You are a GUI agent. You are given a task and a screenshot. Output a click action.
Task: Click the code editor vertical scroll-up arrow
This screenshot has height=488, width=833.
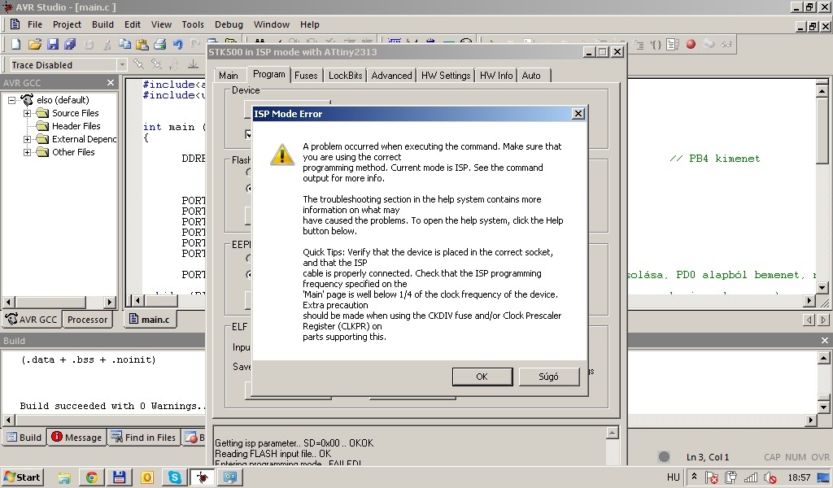point(822,90)
